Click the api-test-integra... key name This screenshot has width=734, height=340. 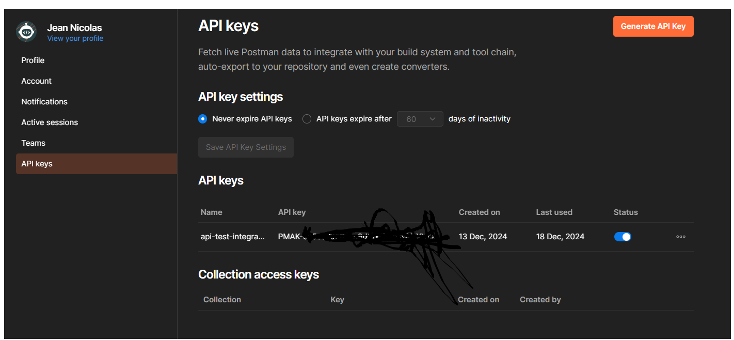[233, 237]
